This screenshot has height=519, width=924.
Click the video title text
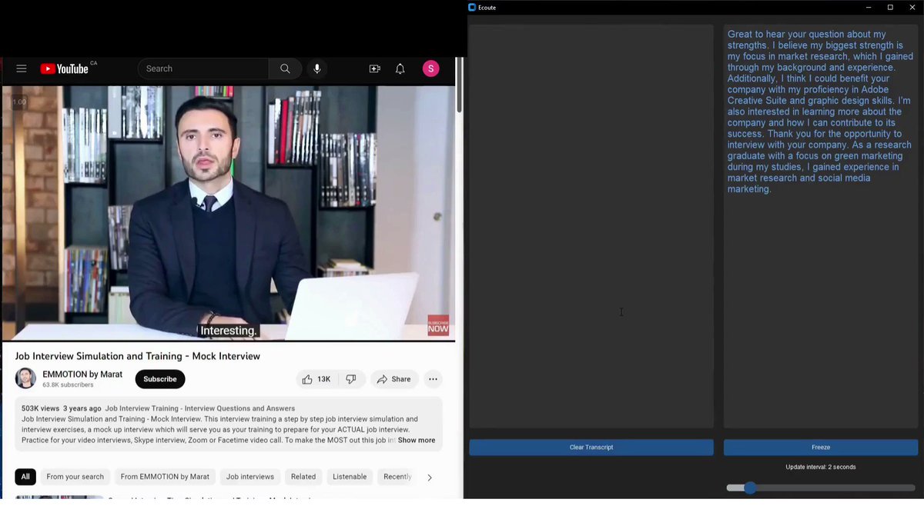tap(138, 356)
